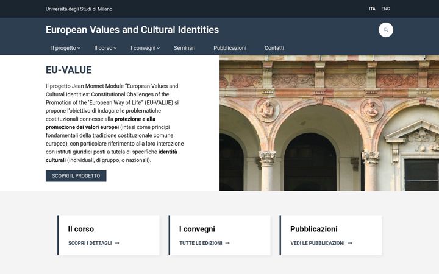Open the Seminari menu item
The height and width of the screenshot is (274, 439).
click(185, 48)
